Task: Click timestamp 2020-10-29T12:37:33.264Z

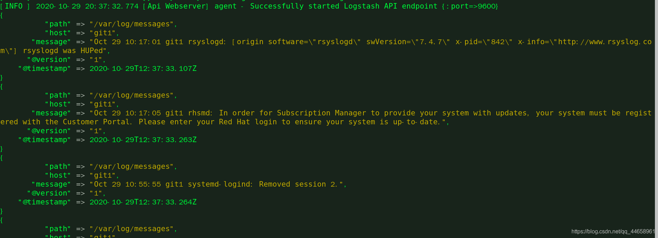Action: click(143, 202)
